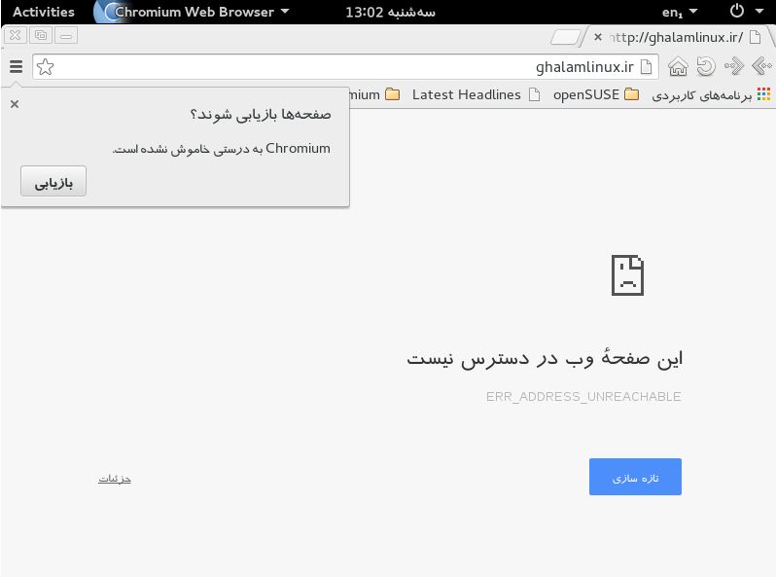Click the blue تازه سازی reload button
The height and width of the screenshot is (577, 776).
tap(635, 477)
